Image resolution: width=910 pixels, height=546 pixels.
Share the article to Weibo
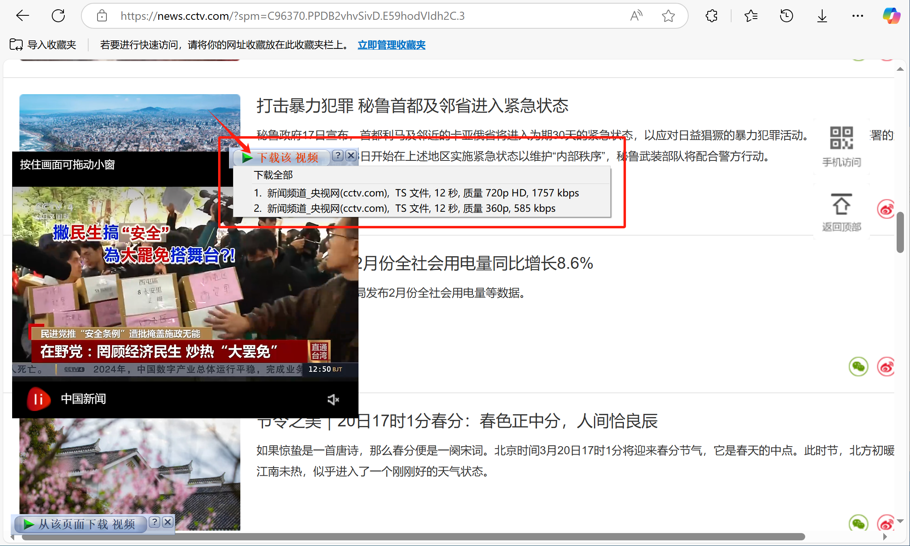[x=886, y=367]
